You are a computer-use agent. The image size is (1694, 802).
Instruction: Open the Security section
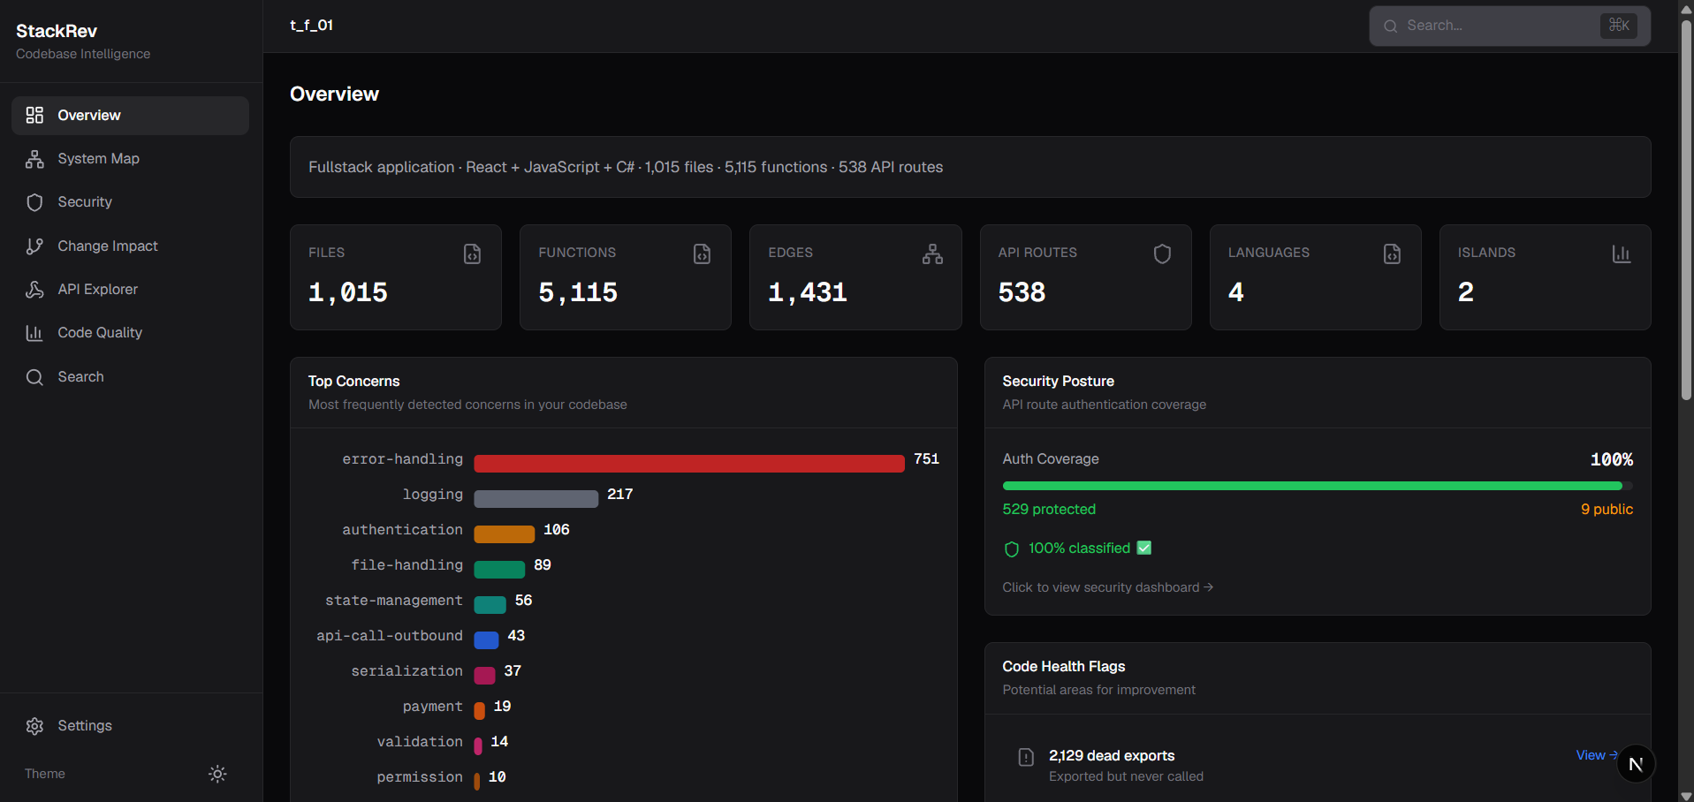coord(130,202)
